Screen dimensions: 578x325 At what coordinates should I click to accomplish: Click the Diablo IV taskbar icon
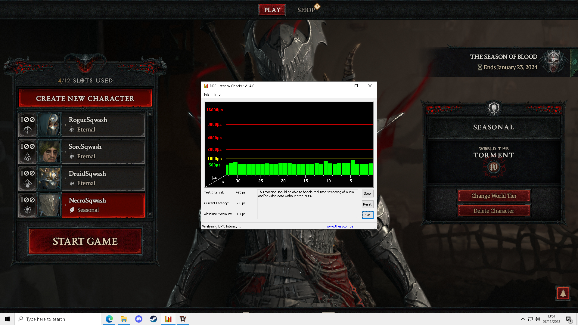183,319
